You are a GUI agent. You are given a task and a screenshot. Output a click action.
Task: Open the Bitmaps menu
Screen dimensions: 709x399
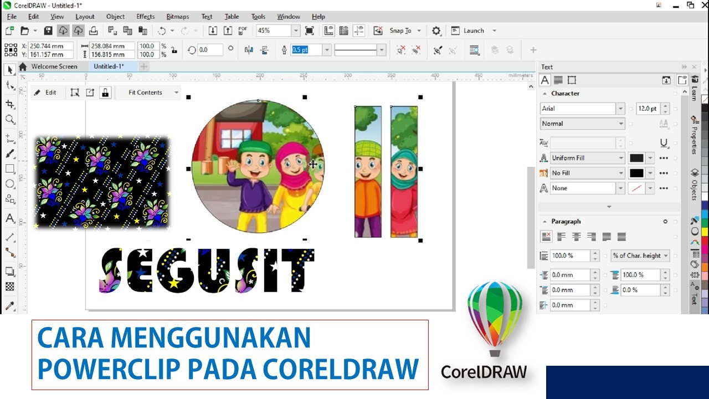[177, 17]
